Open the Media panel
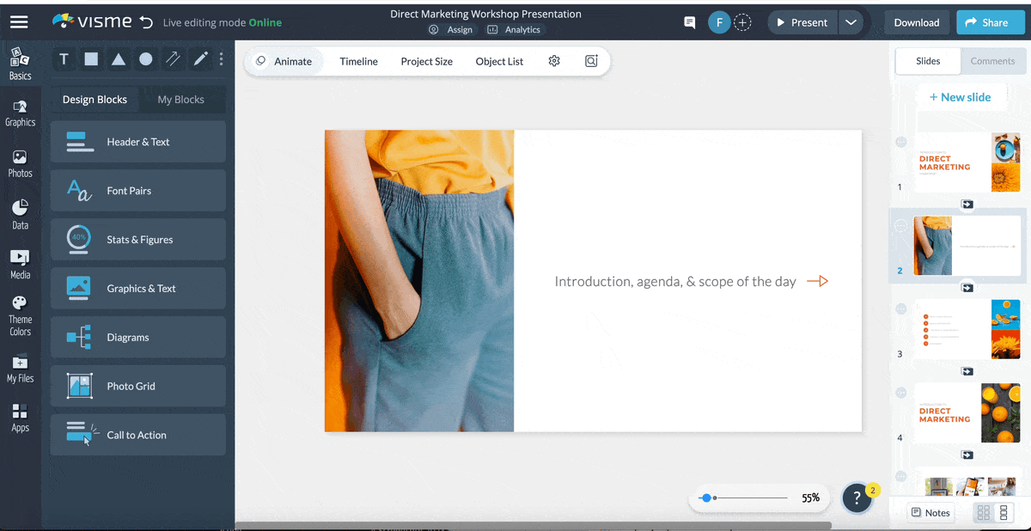 pos(20,263)
